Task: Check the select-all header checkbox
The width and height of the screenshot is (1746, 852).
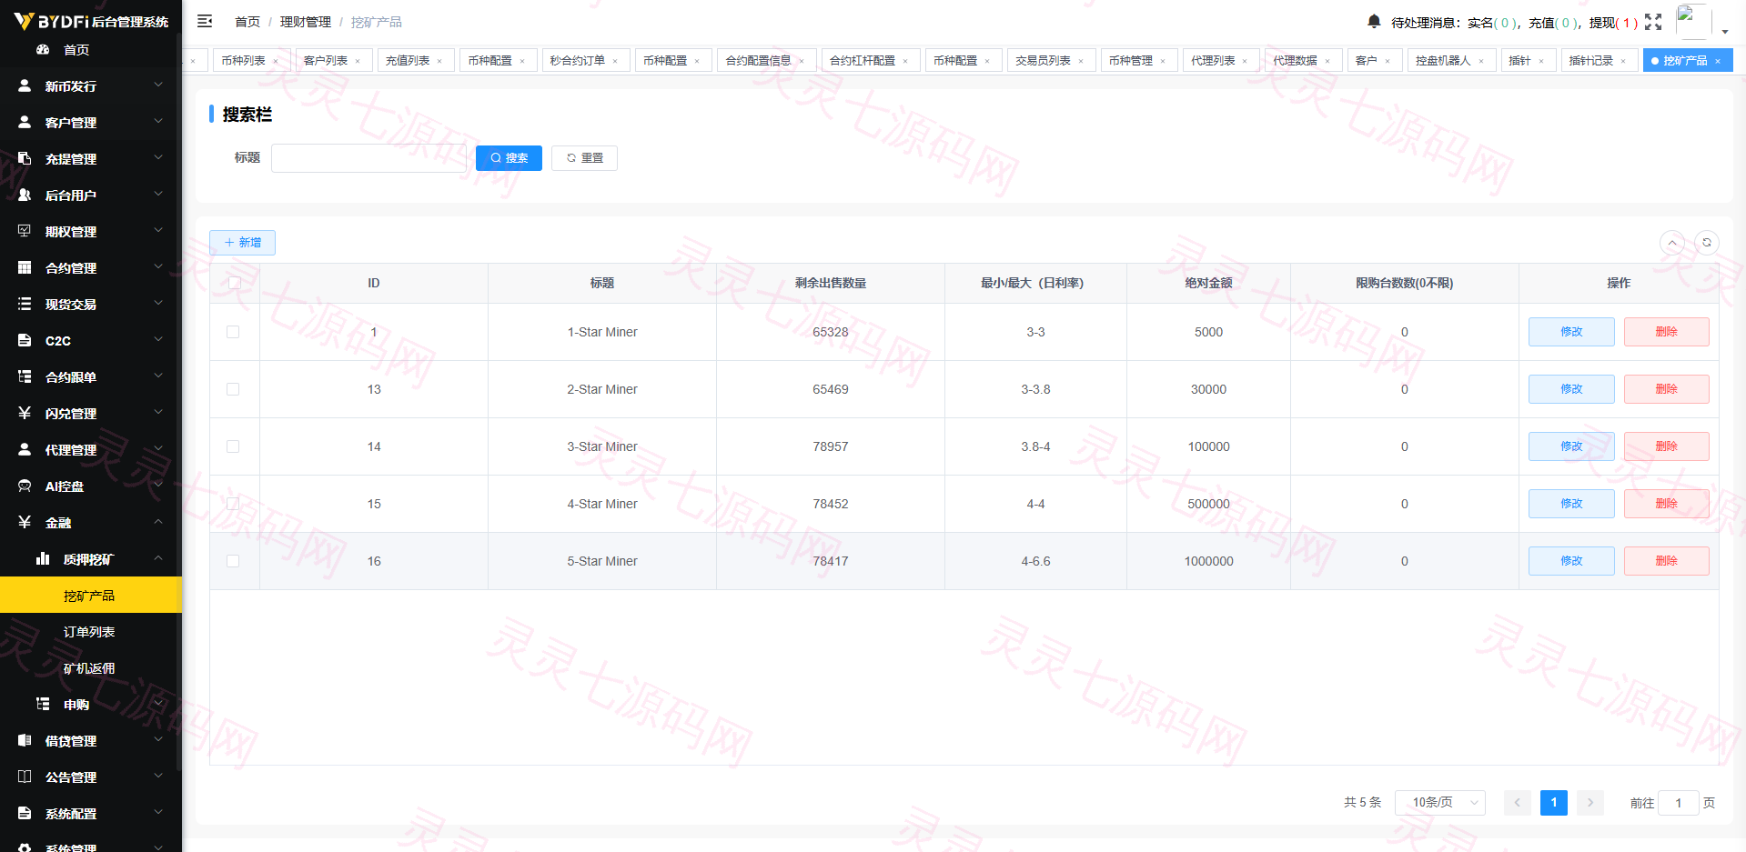Action: click(x=235, y=283)
